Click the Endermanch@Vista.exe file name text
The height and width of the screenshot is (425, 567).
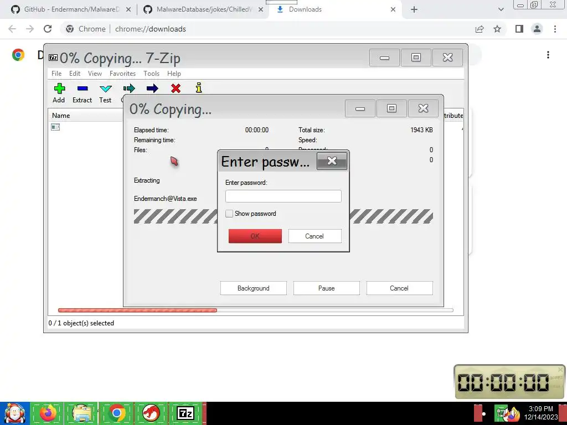coord(165,199)
